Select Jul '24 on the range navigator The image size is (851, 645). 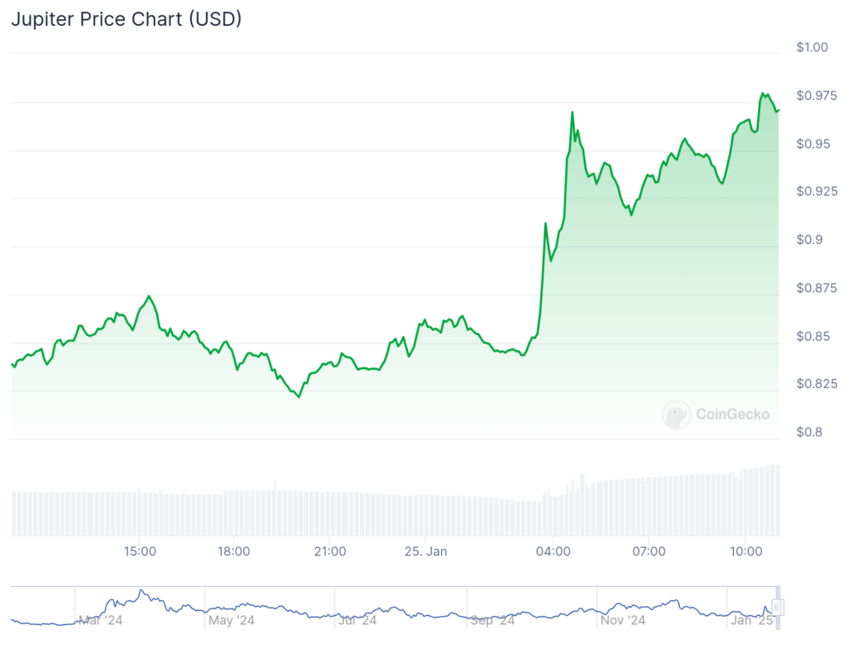(358, 620)
